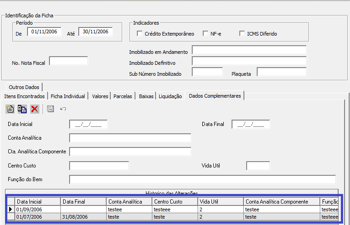Select the history row dated 01/07/2006
Image resolution: width=350 pixels, height=225 pixels.
pyautogui.click(x=29, y=217)
